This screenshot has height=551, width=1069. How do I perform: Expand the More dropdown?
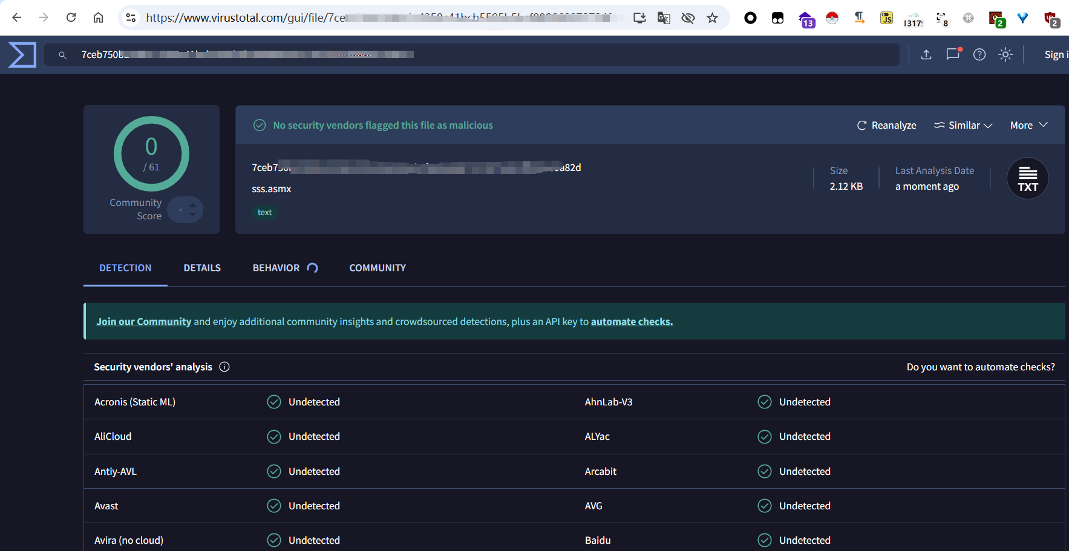[1028, 125]
